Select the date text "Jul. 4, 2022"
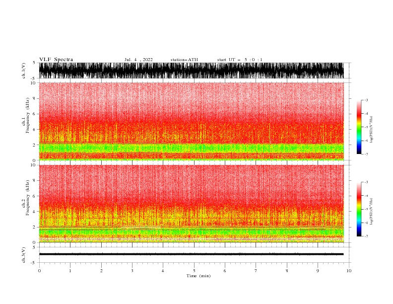Image resolution: width=393 pixels, height=304 pixels. 138,60
